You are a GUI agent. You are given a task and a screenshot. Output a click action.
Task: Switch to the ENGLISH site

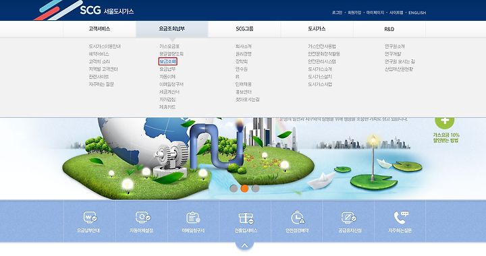tap(417, 13)
